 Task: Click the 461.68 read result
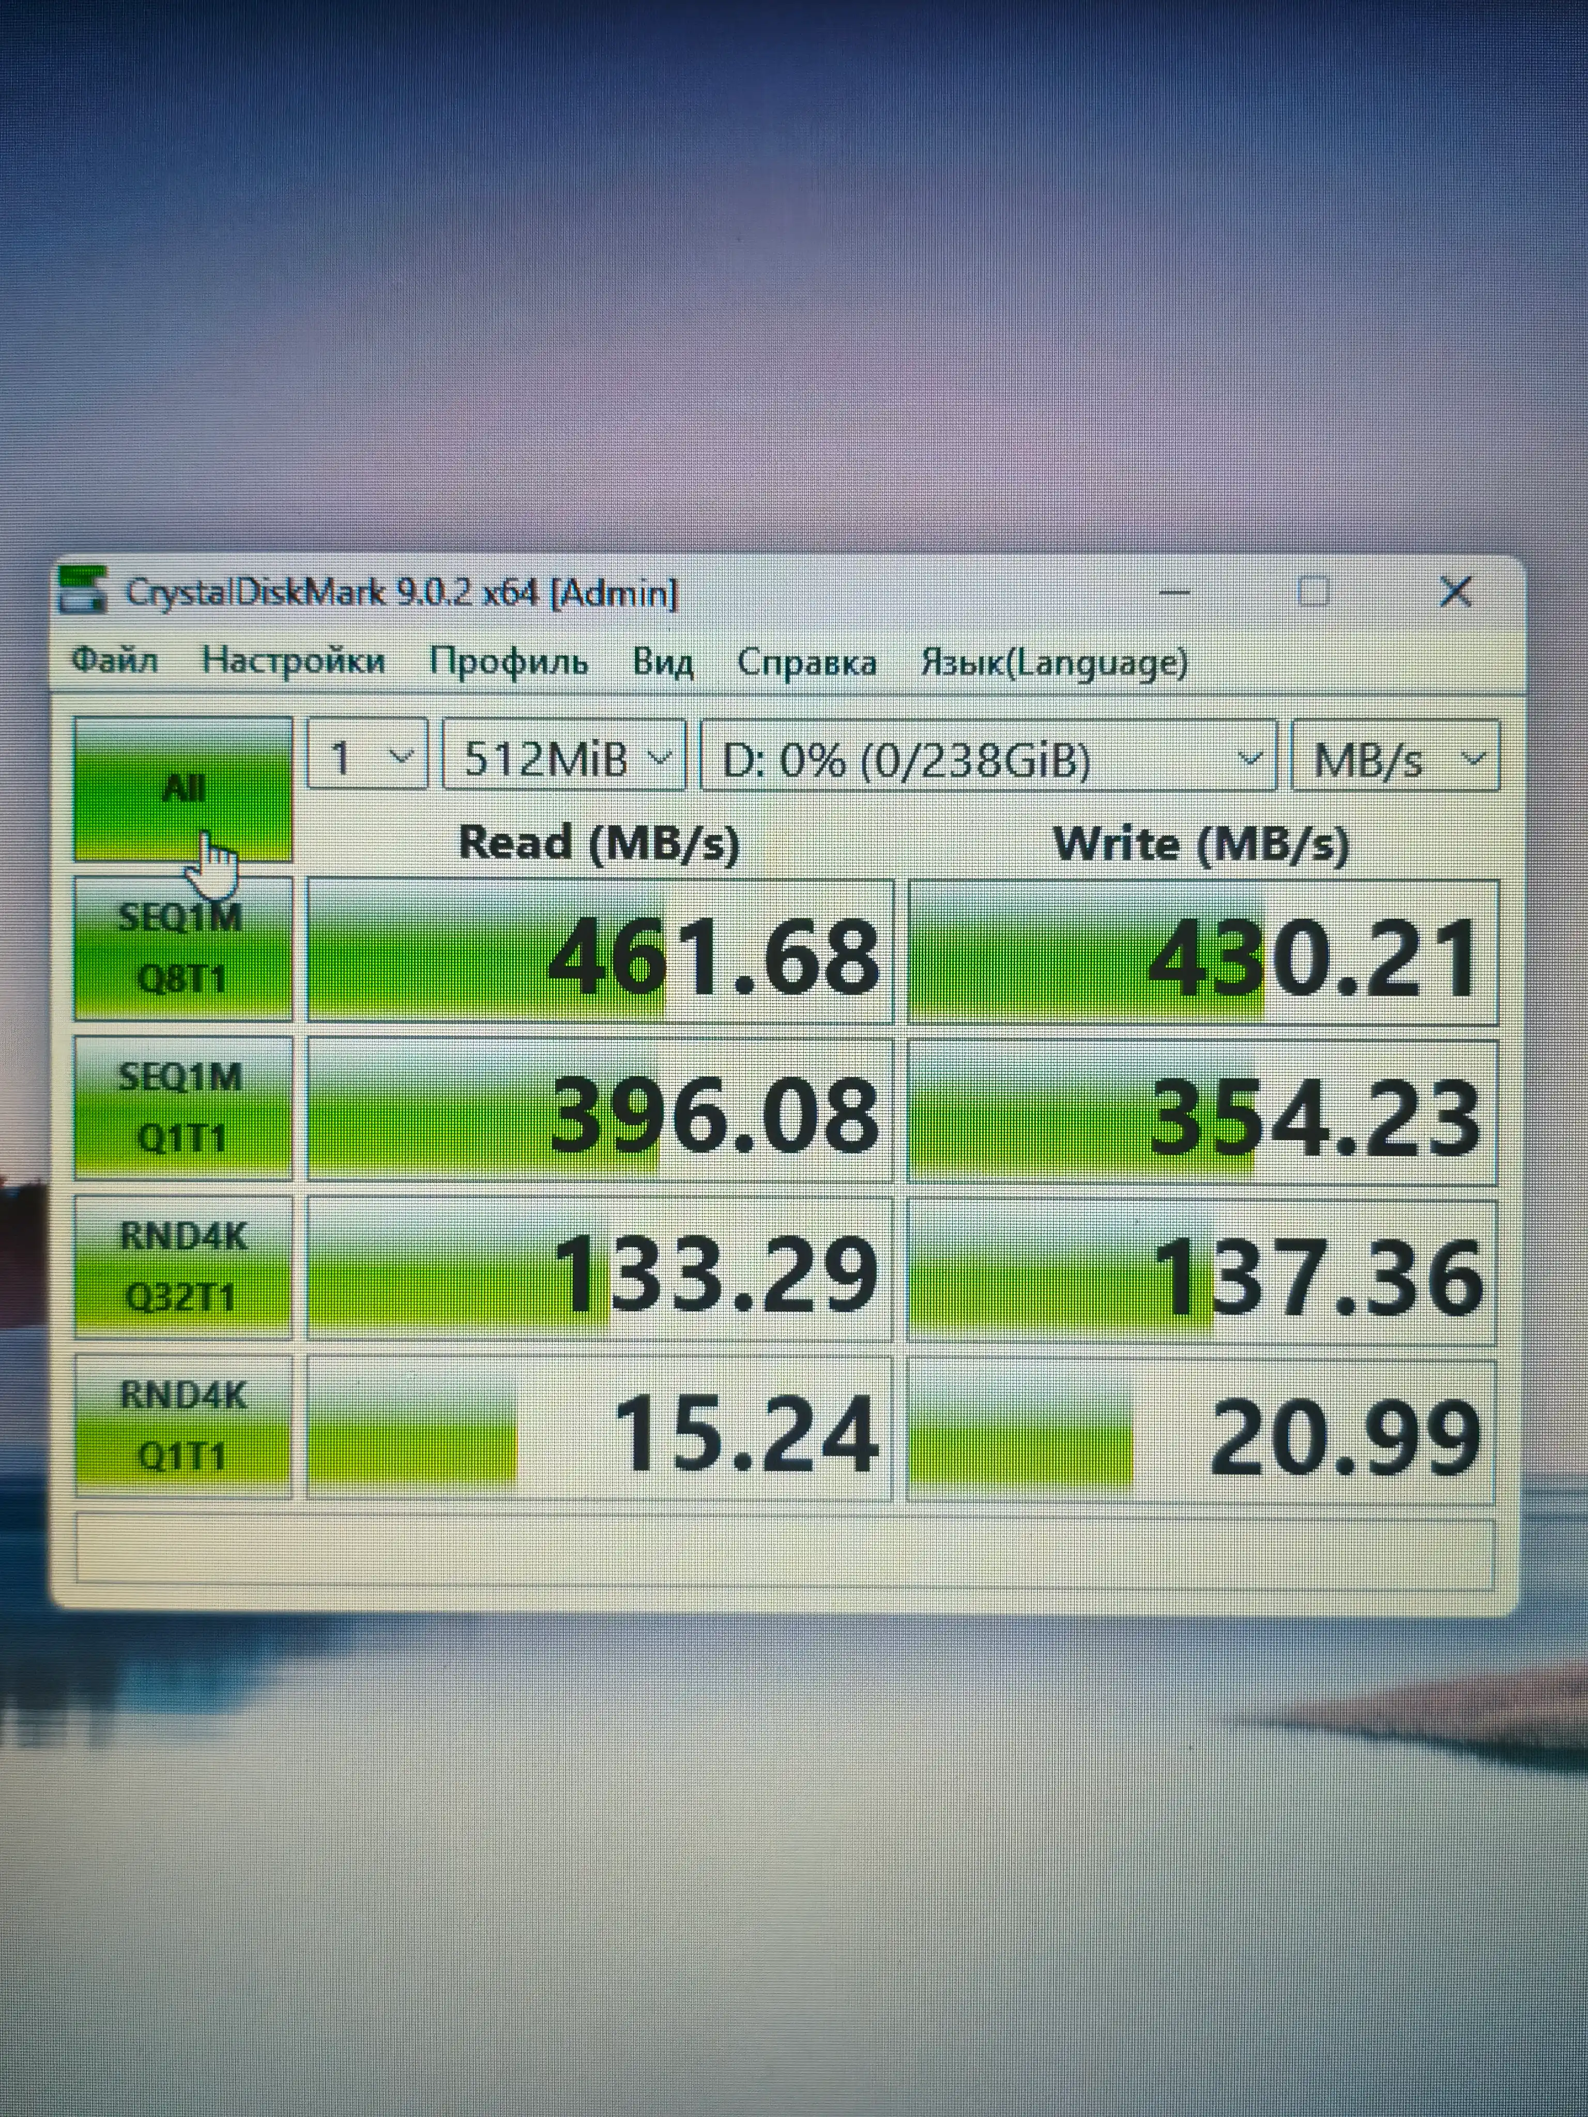click(x=600, y=952)
